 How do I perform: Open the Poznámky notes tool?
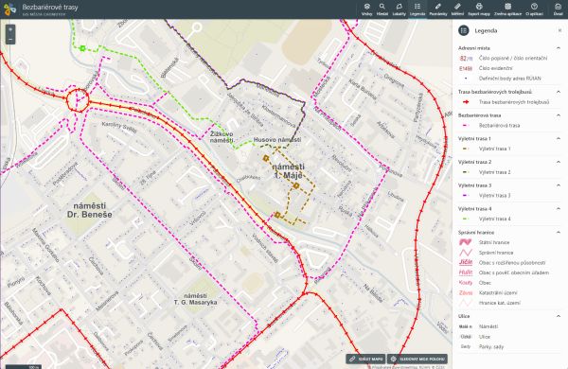(x=438, y=9)
